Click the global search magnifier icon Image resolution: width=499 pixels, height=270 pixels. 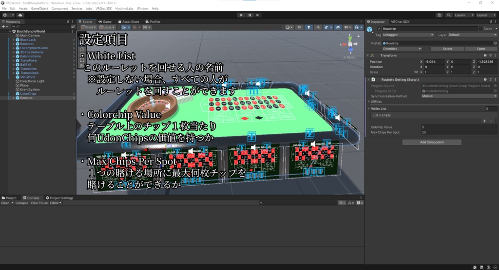tap(449, 15)
